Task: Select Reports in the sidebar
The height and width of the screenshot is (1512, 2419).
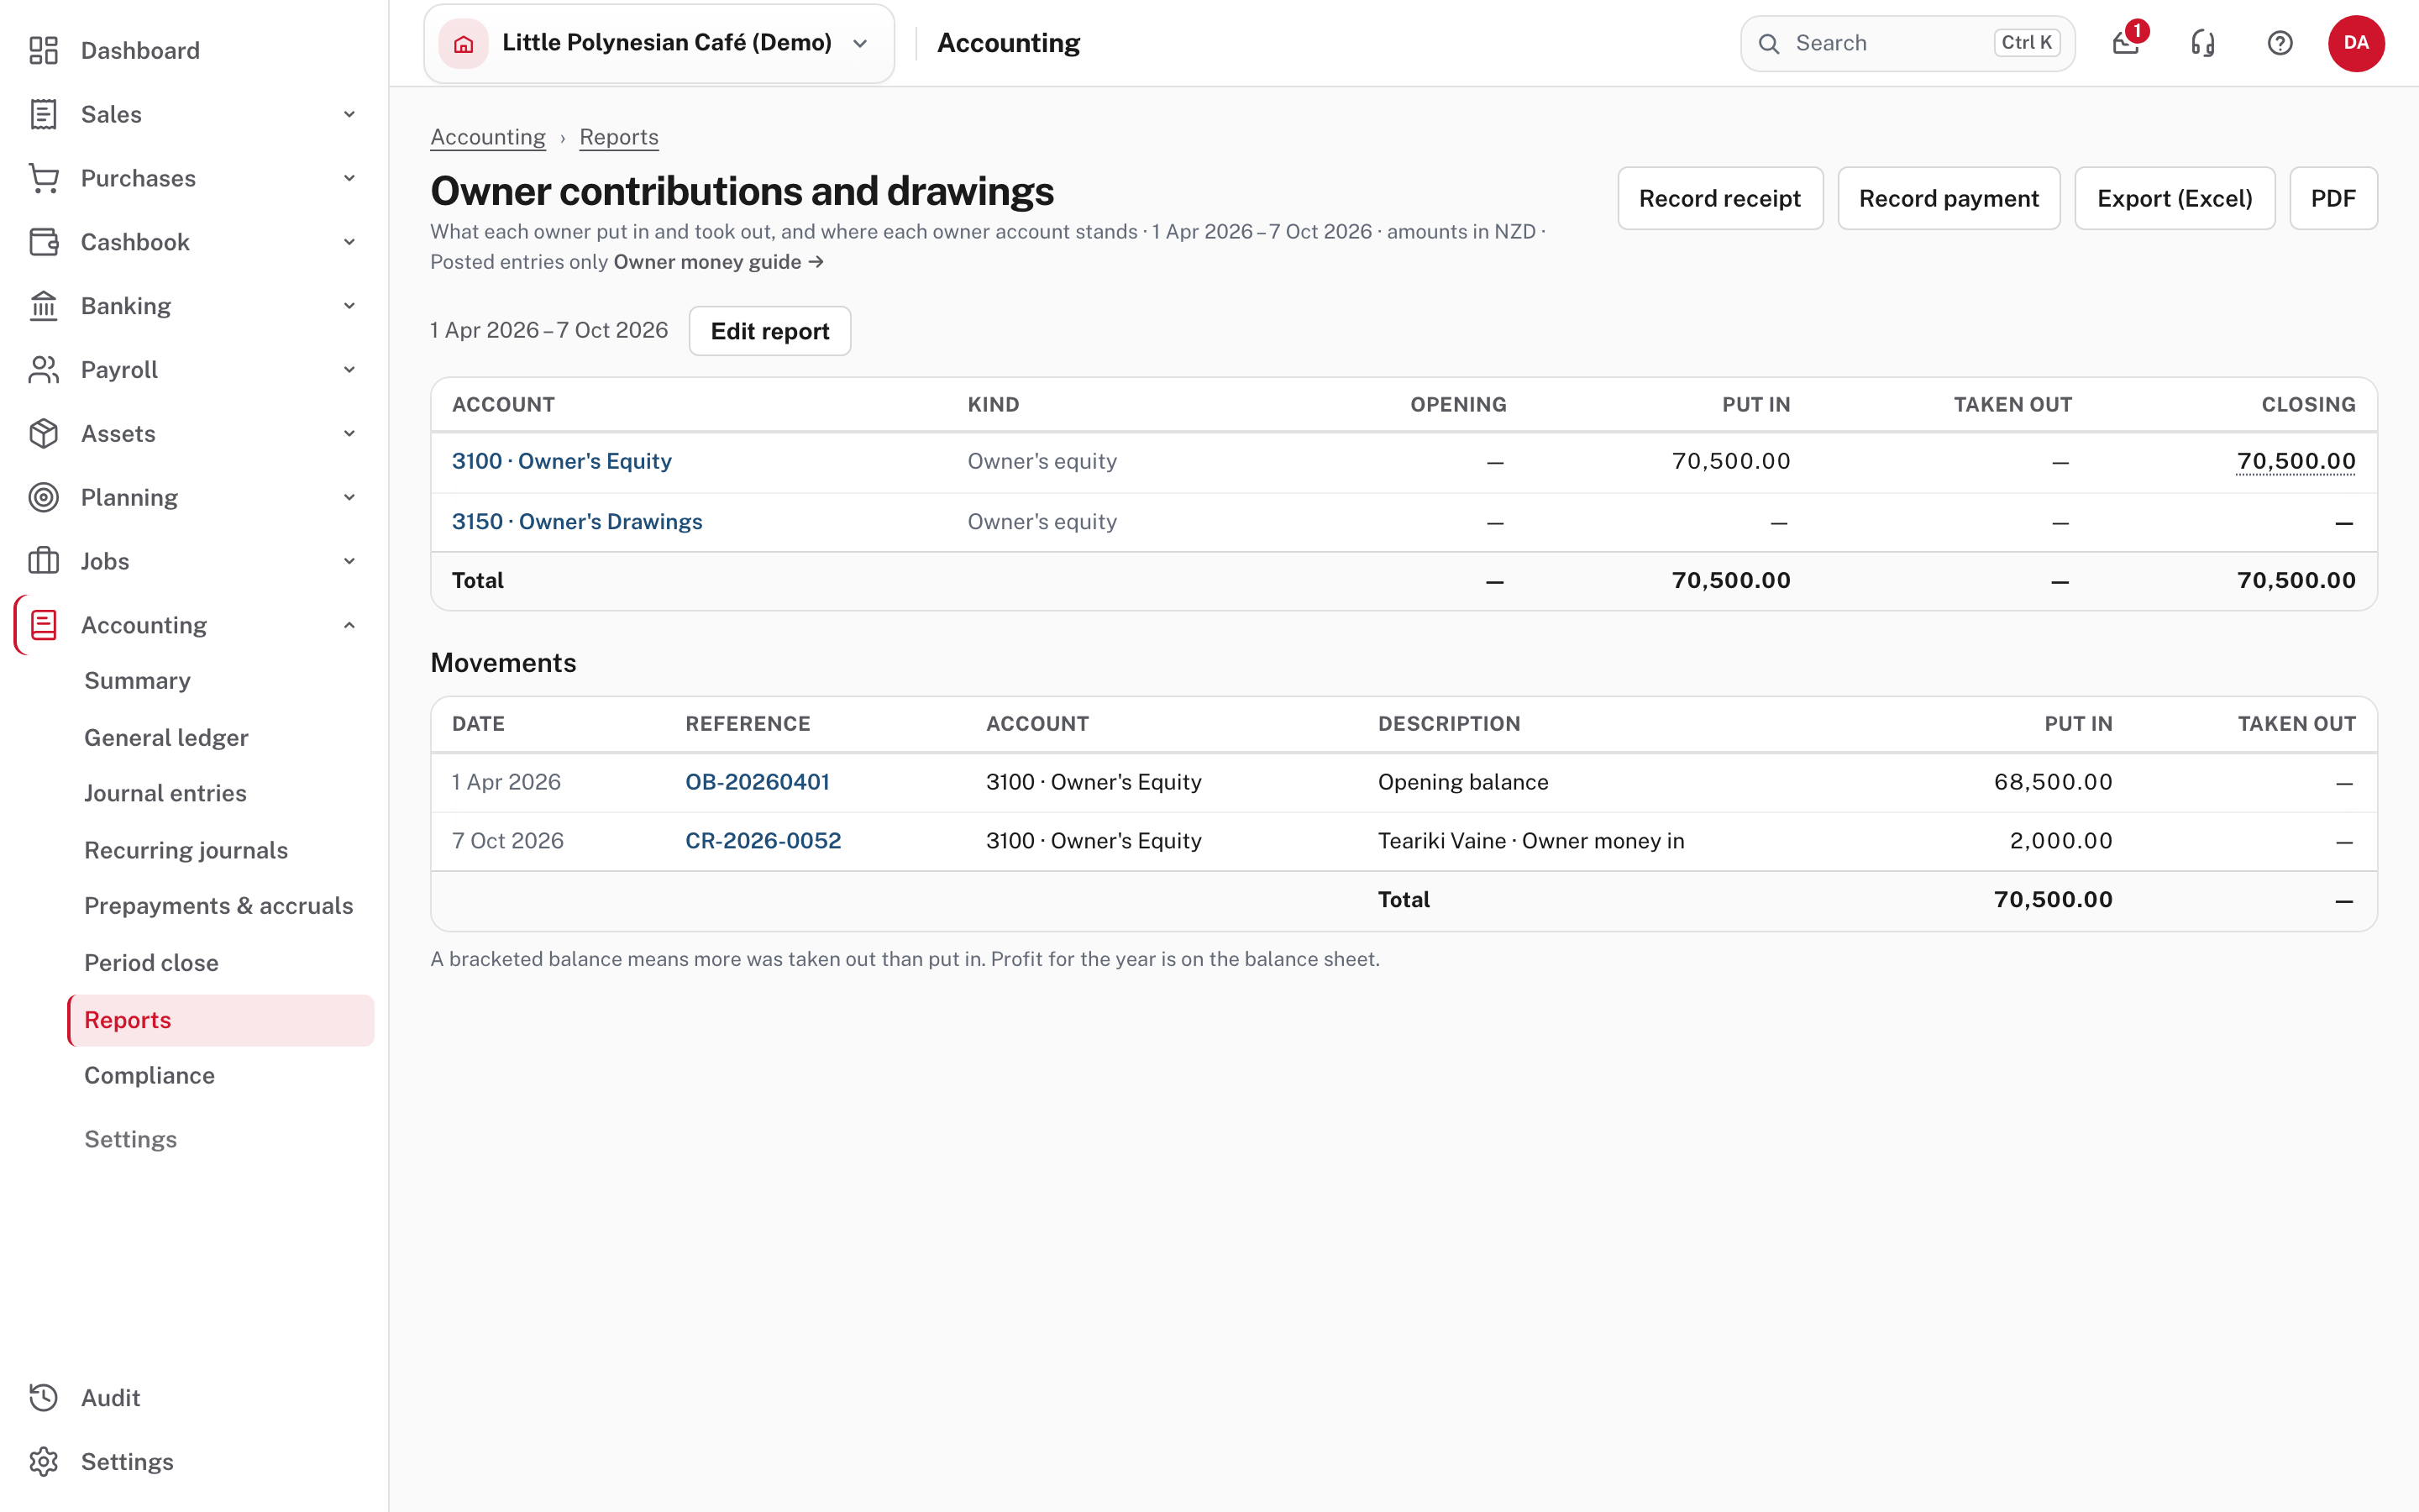Action: [220, 1020]
